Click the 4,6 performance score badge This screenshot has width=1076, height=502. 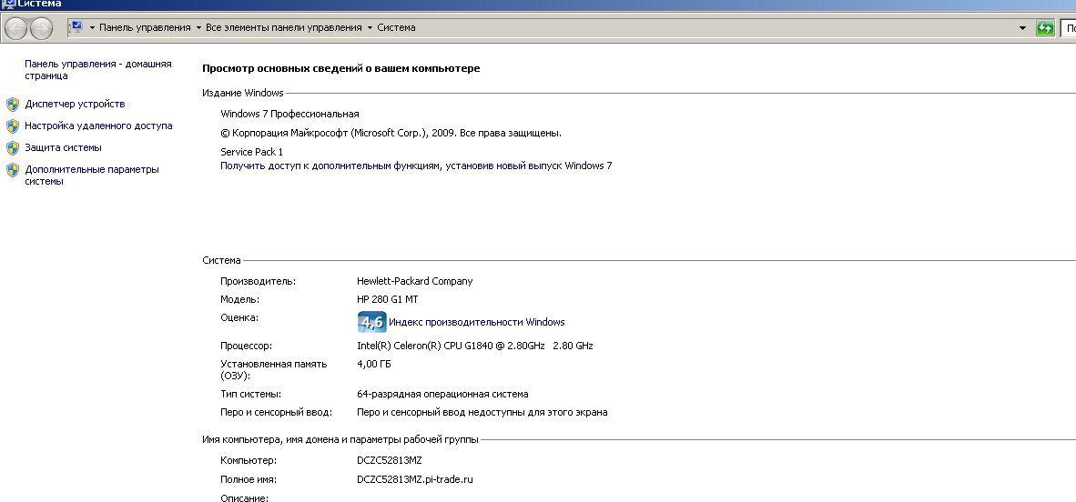coord(371,322)
